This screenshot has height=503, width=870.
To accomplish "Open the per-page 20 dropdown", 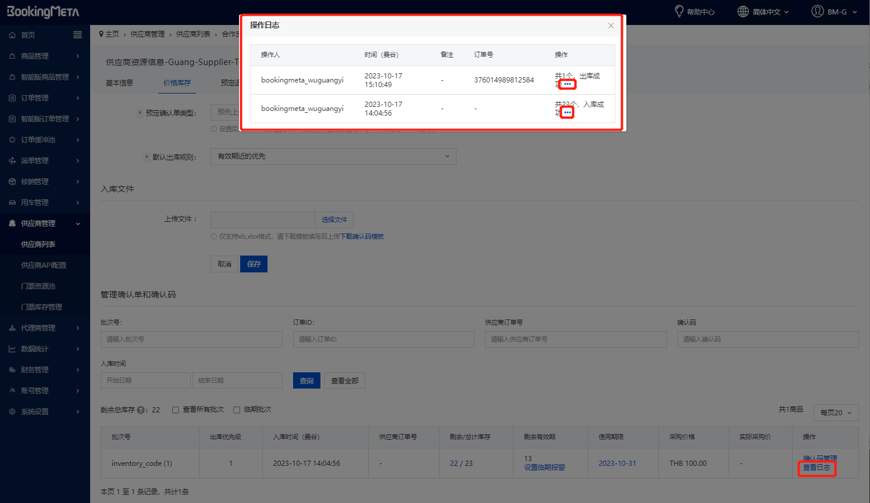I will [x=836, y=412].
